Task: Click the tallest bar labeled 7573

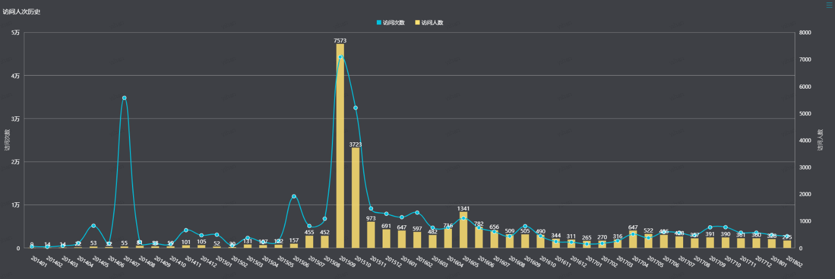Action: [340, 146]
